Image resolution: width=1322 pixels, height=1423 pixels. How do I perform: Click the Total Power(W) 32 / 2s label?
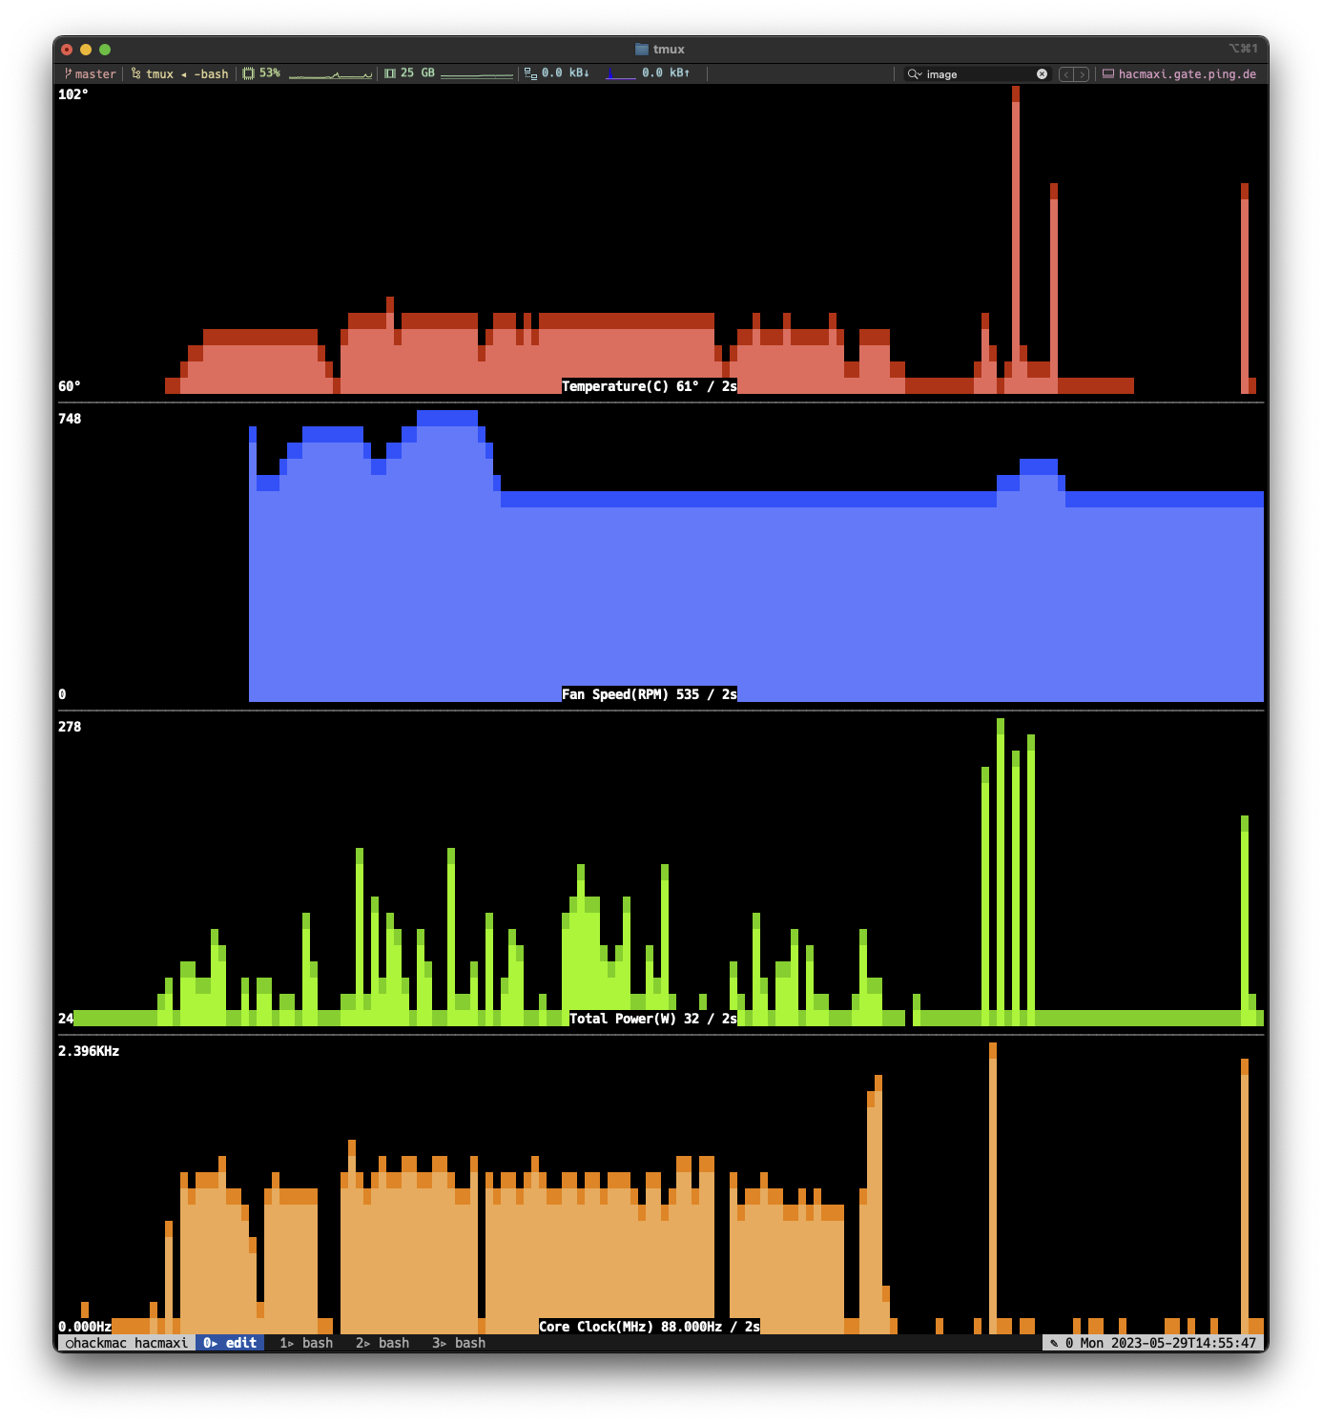653,1019
